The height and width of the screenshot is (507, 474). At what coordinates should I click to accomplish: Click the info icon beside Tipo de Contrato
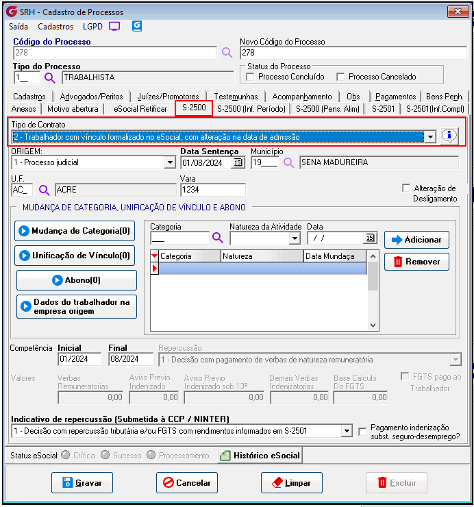tap(449, 136)
